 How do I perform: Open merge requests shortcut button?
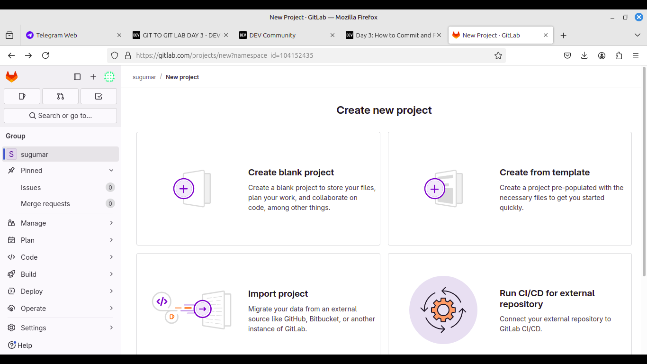coord(60,96)
